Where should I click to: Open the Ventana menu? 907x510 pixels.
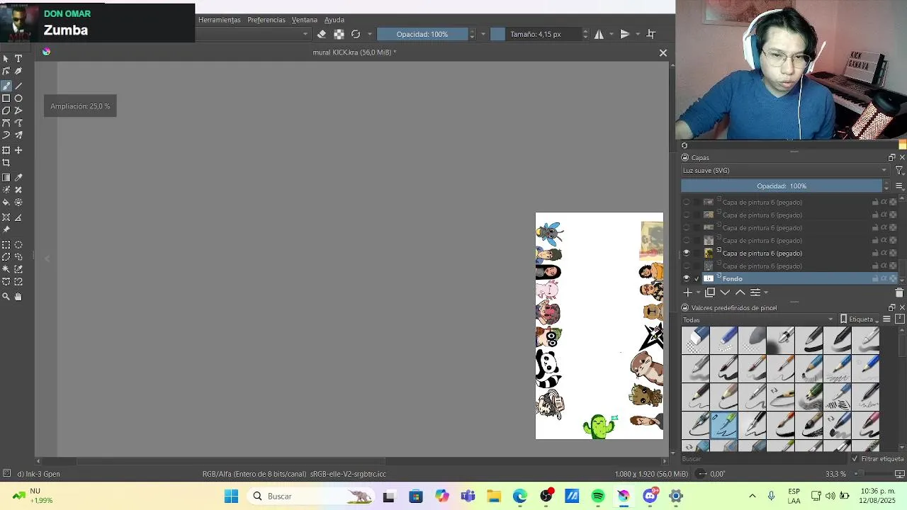click(305, 20)
